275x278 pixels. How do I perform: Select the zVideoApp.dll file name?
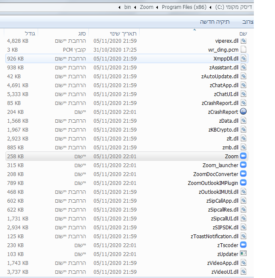[223, 263]
